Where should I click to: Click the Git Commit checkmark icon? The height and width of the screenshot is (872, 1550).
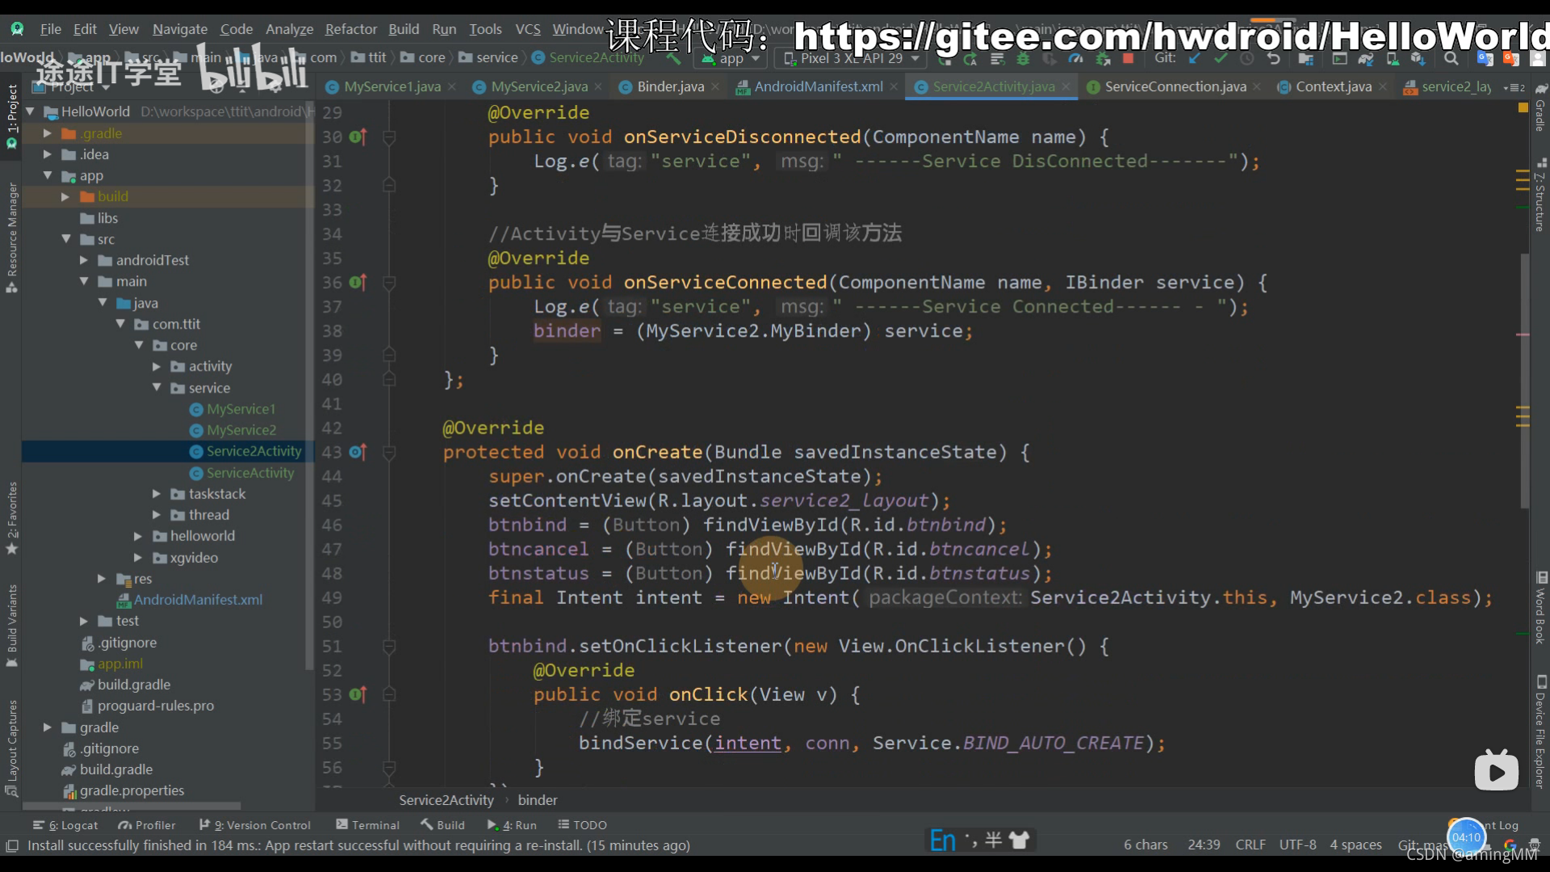pos(1221,58)
